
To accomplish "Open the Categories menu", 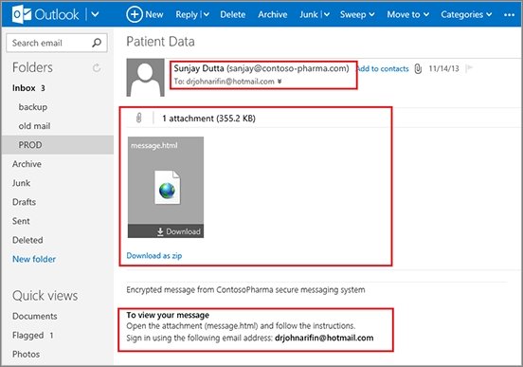I will click(x=466, y=14).
